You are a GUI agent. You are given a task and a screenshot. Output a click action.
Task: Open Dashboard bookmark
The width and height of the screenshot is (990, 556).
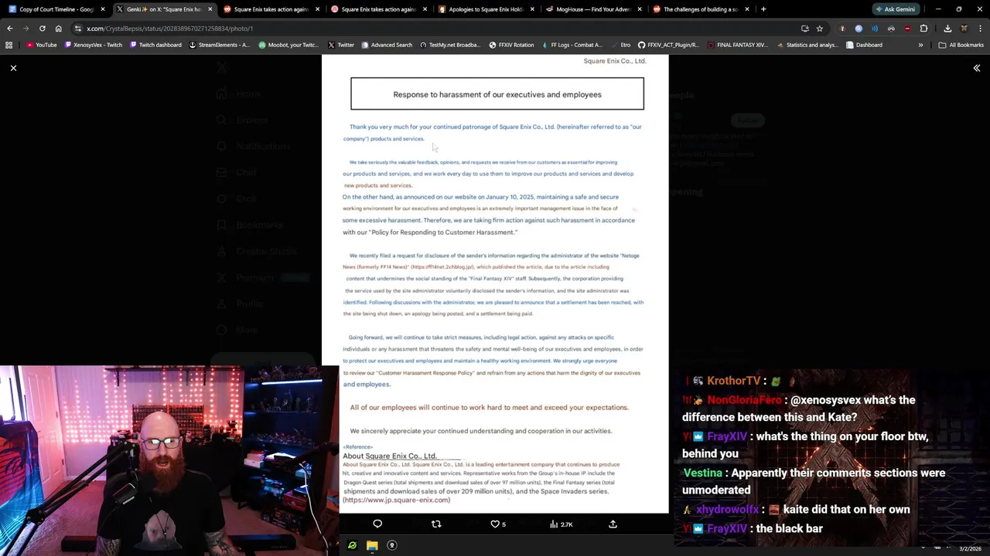864,45
